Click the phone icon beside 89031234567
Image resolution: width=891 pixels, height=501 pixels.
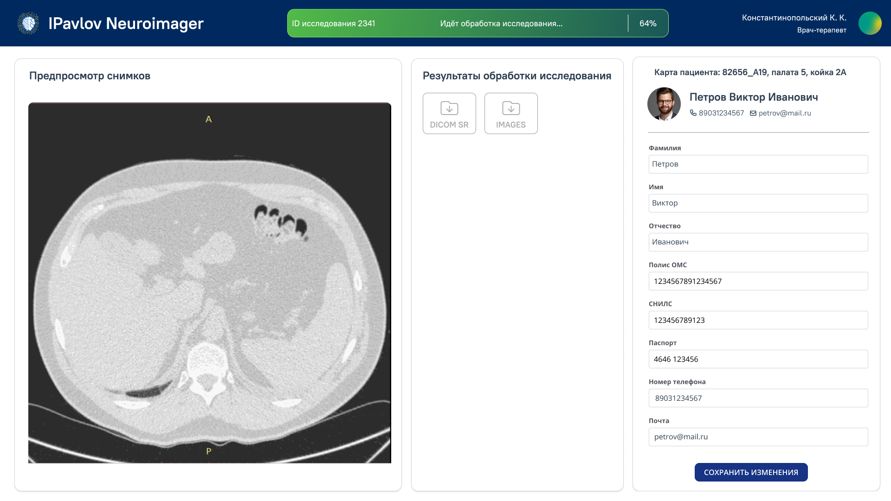693,113
